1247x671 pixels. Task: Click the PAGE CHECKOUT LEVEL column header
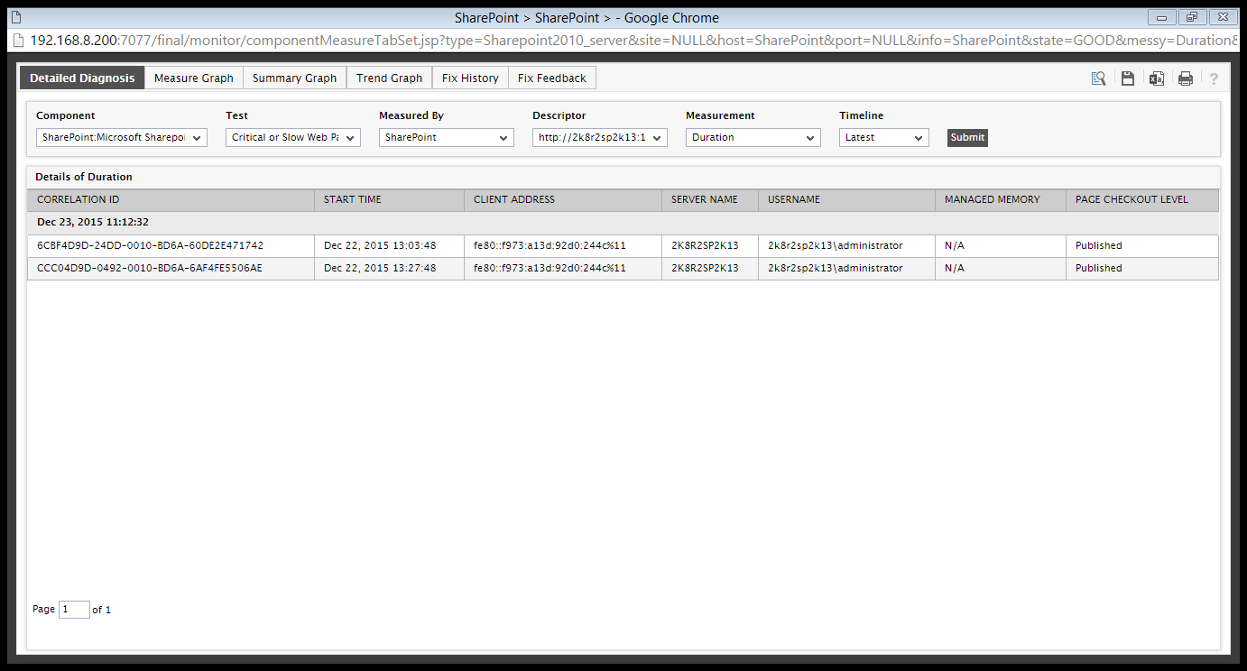coord(1142,199)
